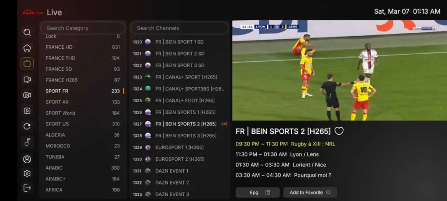
Task: Play channel 1028 BEIN SPORTS 3 [H265]
Action: (x=179, y=136)
